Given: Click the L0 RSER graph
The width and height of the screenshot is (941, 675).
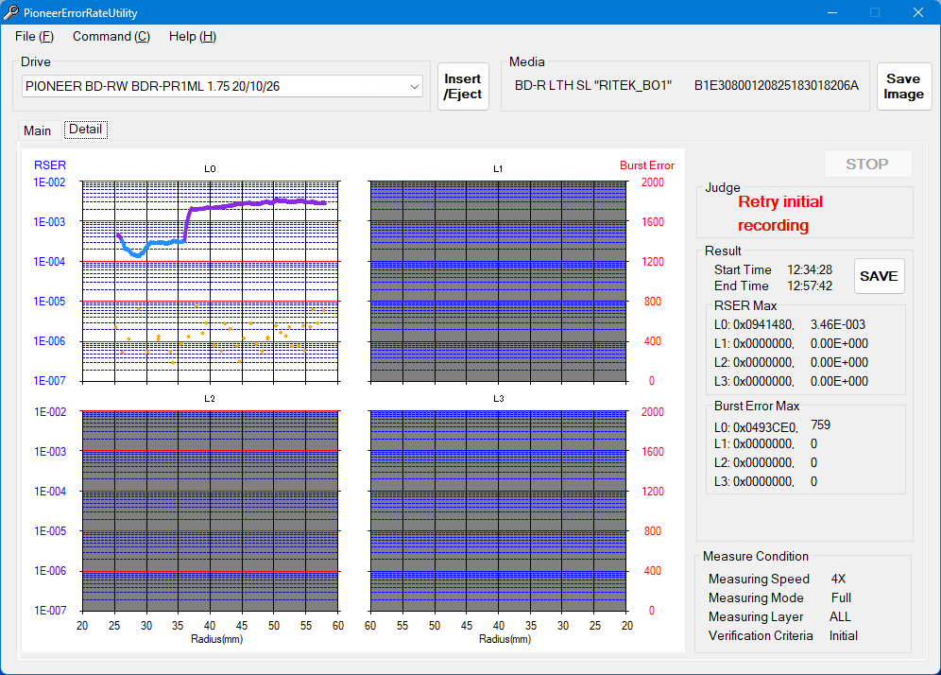Looking at the screenshot, I should (210, 281).
